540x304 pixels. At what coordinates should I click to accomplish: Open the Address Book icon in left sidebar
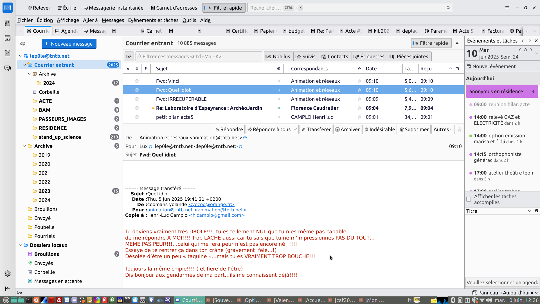(8, 23)
